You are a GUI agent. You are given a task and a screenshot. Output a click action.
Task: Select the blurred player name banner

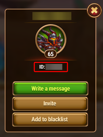point(52,16)
